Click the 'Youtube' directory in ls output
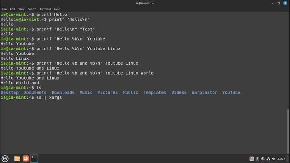This screenshot has height=163, width=290. tap(231, 92)
